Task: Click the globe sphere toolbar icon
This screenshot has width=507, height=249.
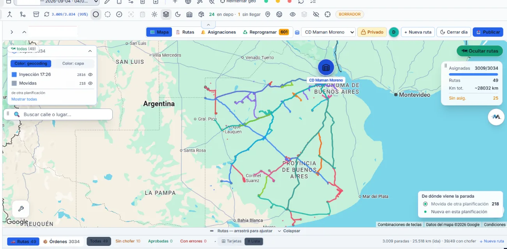Action: 279,14
